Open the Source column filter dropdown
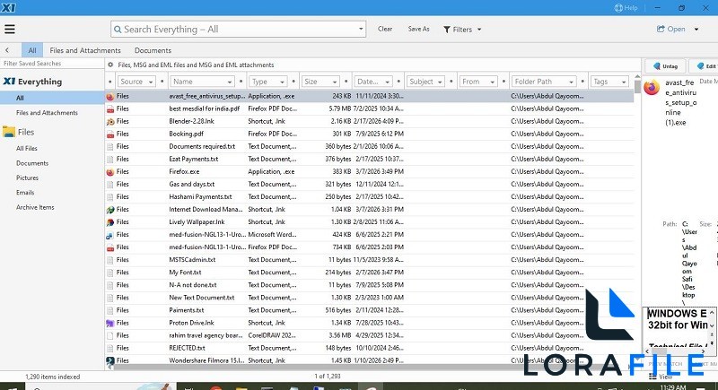 click(150, 82)
